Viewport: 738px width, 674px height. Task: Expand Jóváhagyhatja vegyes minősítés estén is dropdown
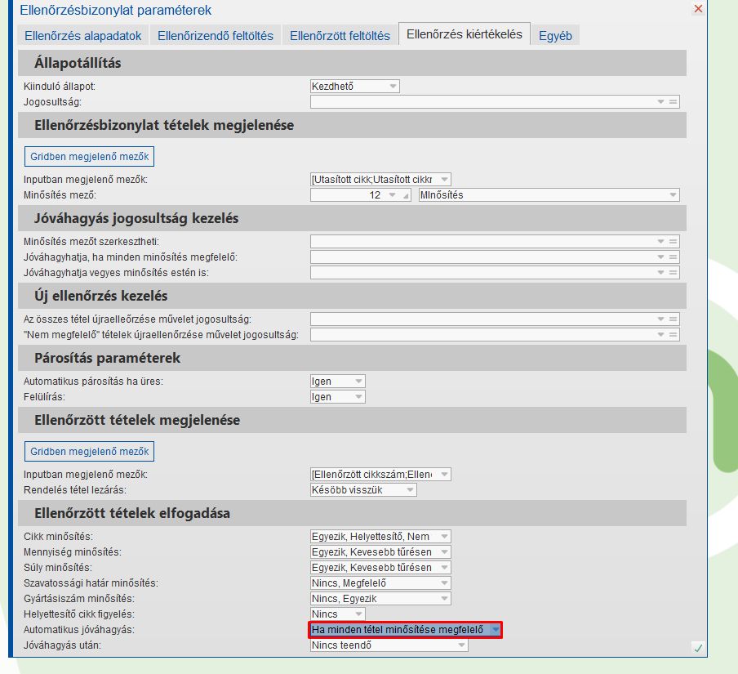(660, 273)
